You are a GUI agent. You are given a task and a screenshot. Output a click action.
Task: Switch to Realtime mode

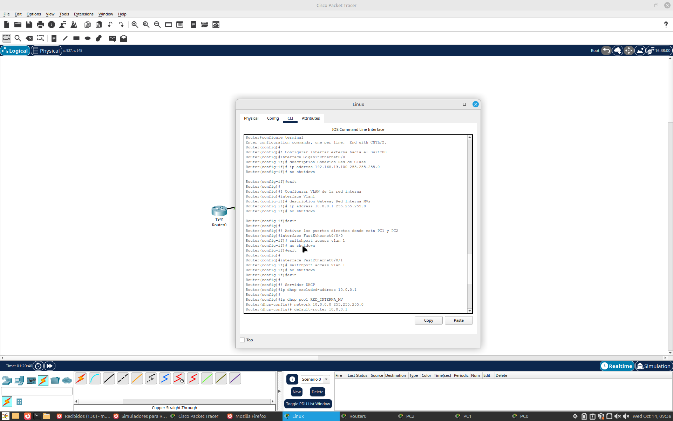coord(617,366)
